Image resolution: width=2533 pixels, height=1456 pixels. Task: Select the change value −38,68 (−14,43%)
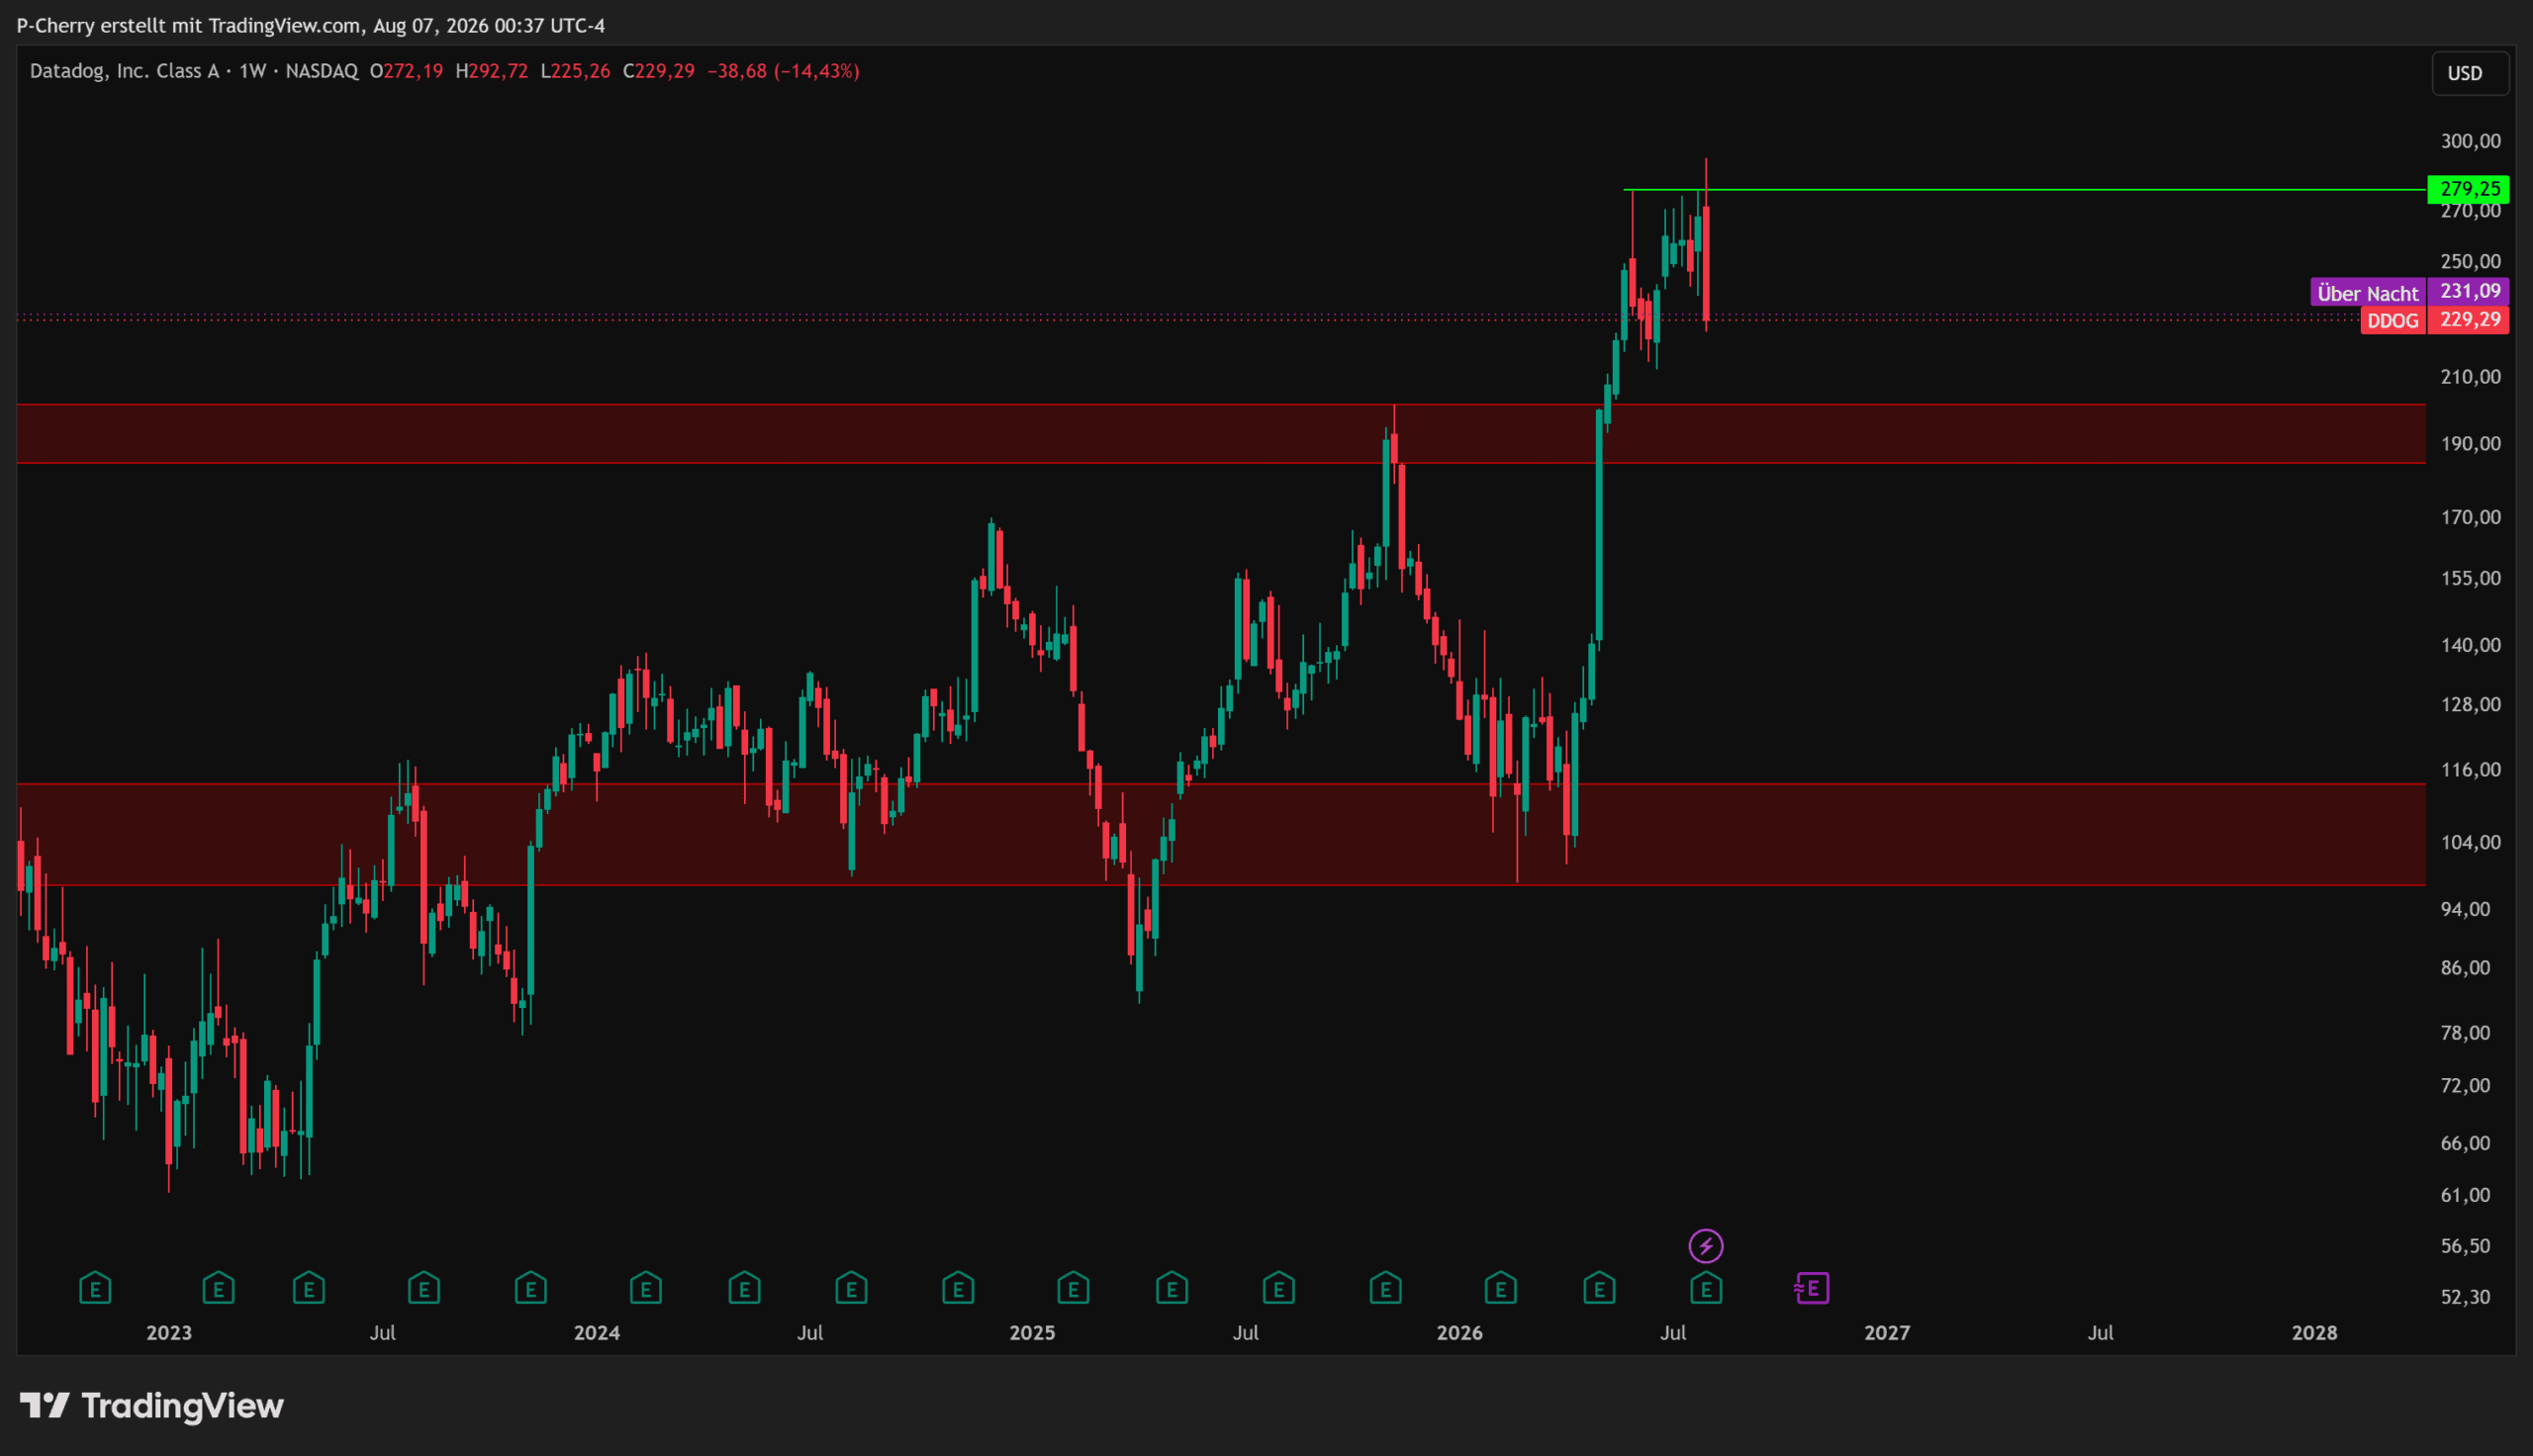coord(783,71)
